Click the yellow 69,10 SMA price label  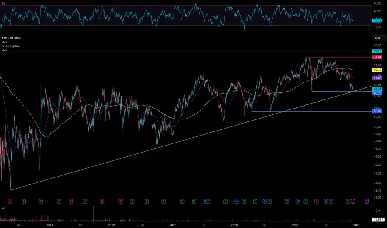point(377,70)
